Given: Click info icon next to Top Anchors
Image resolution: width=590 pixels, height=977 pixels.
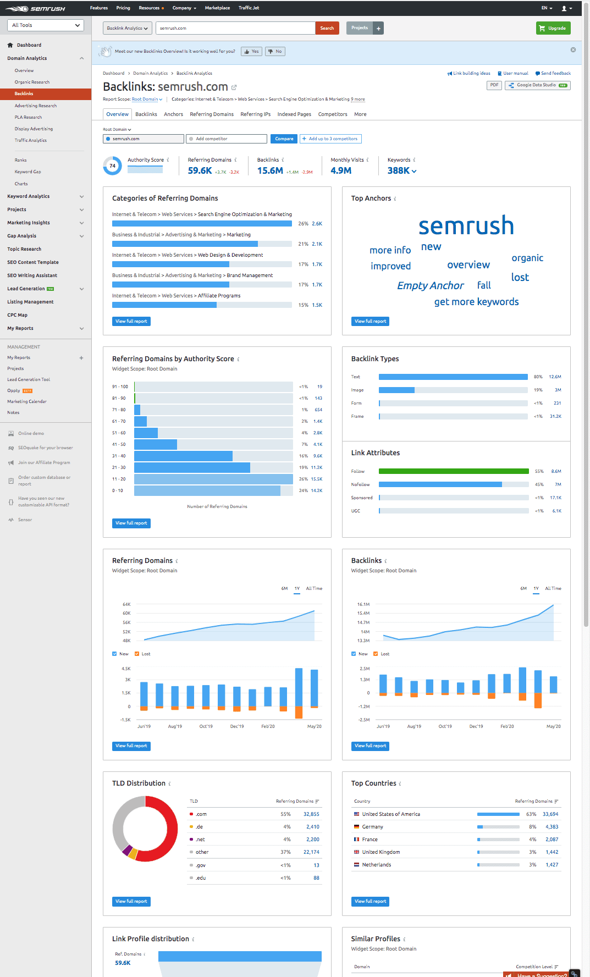Looking at the screenshot, I should click(x=395, y=198).
